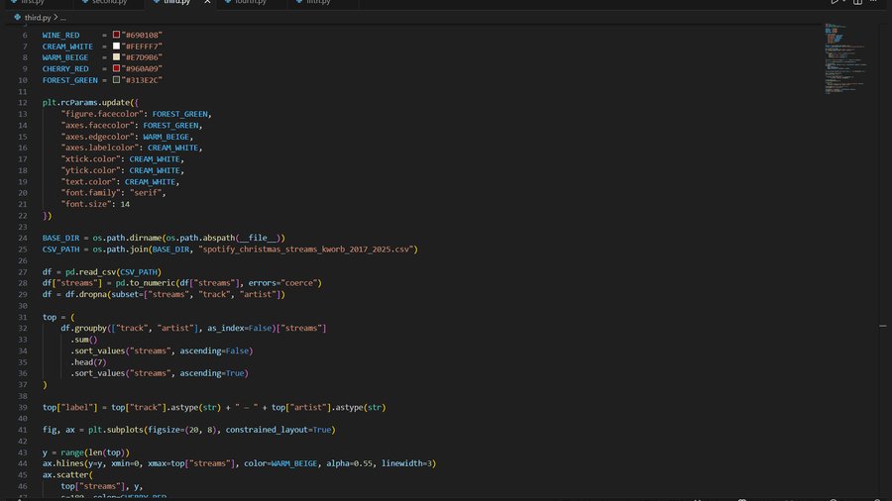Close the third.py tab
Image resolution: width=892 pixels, height=501 pixels.
point(206,2)
